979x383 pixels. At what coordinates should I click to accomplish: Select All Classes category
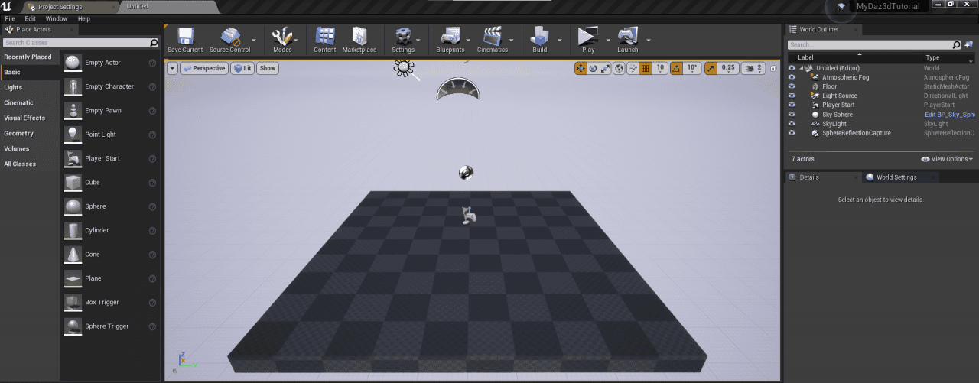click(x=20, y=164)
